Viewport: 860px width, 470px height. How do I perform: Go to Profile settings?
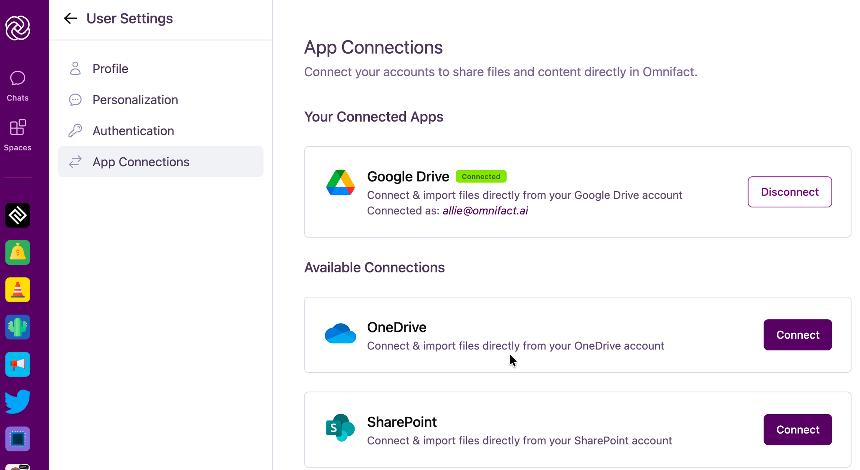pyautogui.click(x=110, y=69)
